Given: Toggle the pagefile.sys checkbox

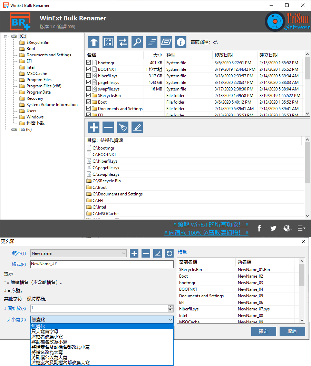Looking at the screenshot, I should 88,82.
